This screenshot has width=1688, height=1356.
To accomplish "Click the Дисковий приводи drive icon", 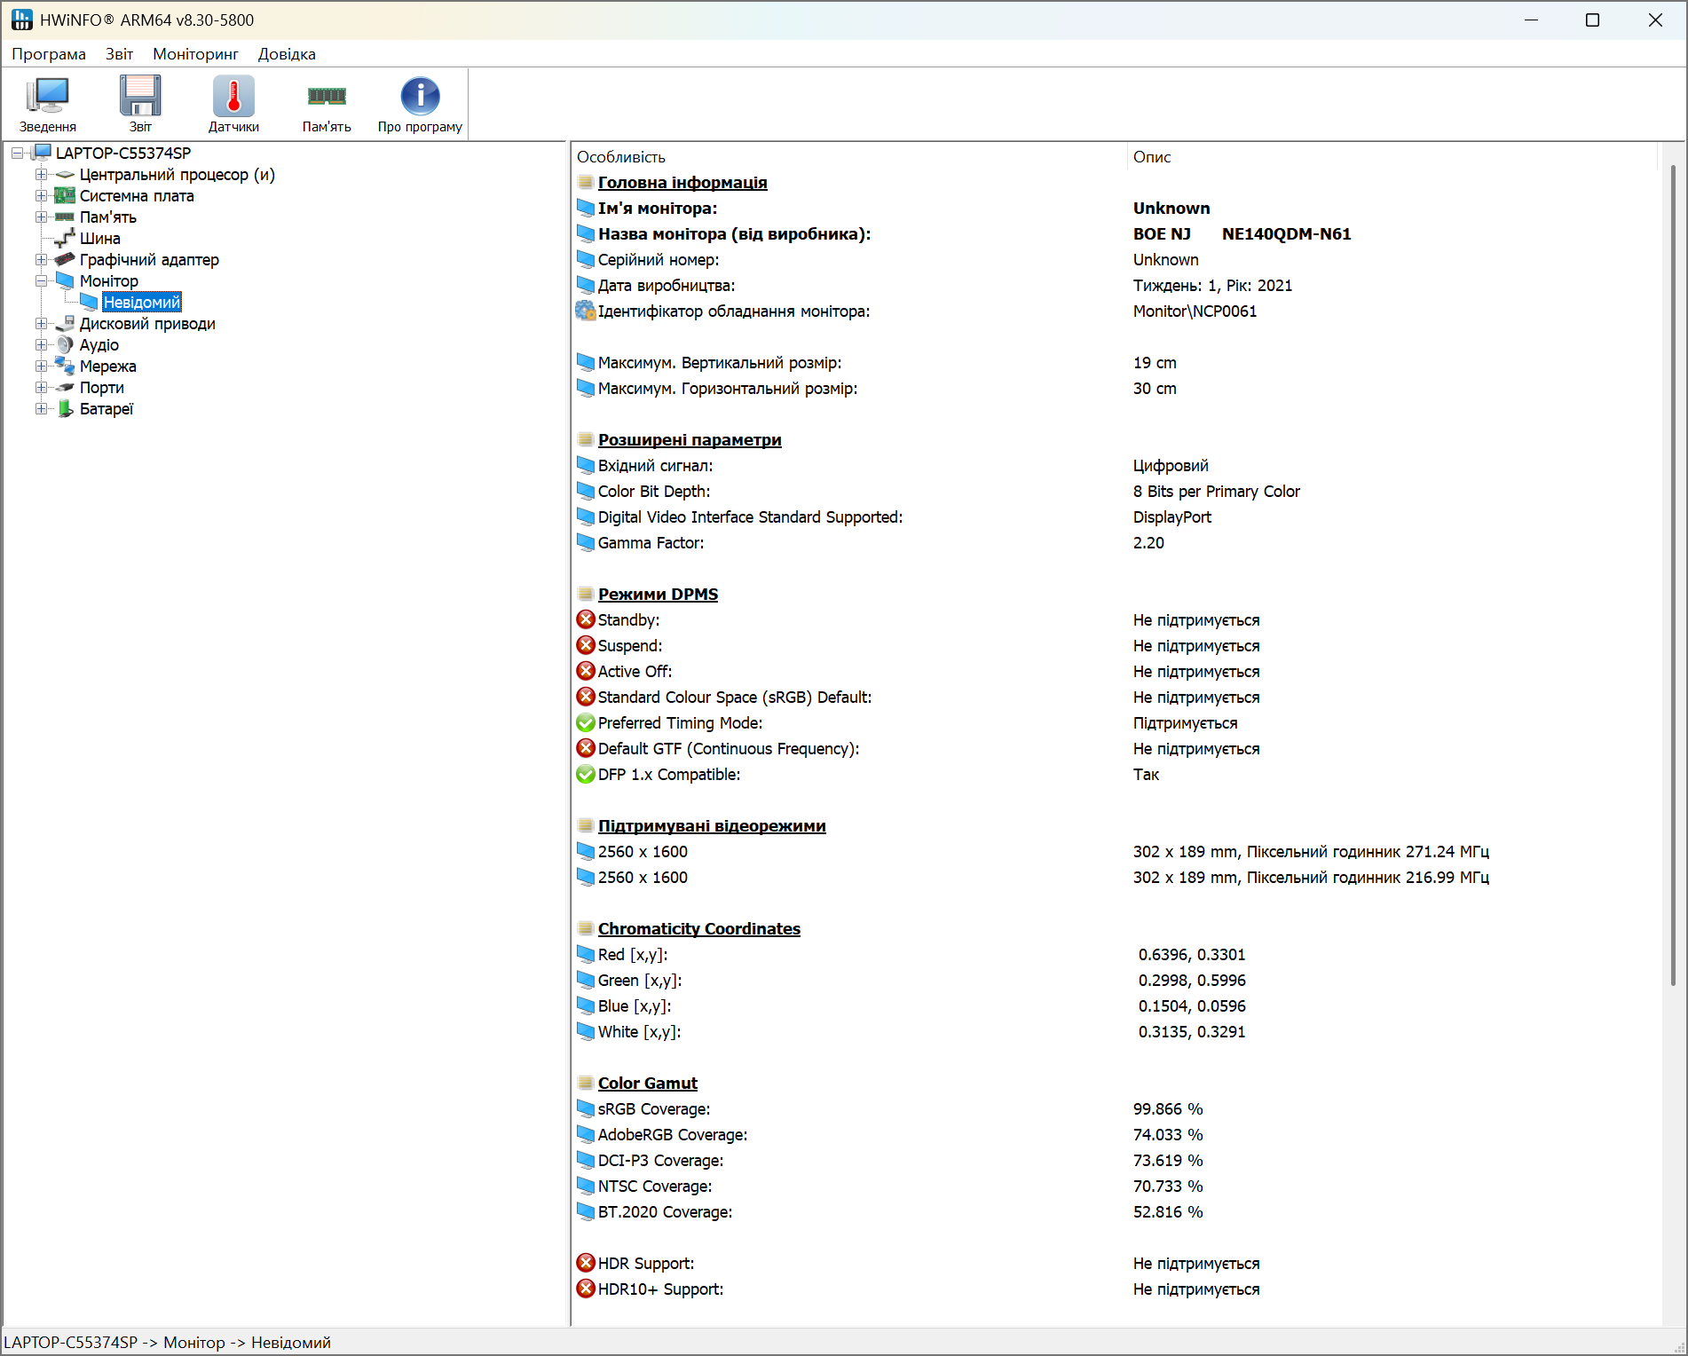I will (x=65, y=324).
